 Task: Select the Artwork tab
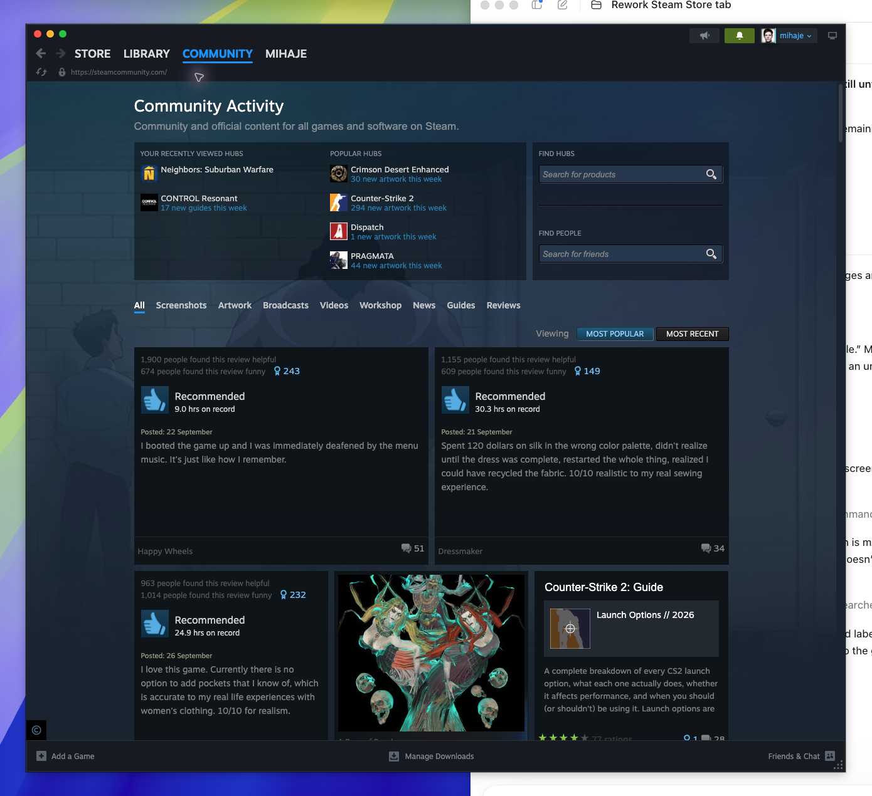pyautogui.click(x=235, y=305)
